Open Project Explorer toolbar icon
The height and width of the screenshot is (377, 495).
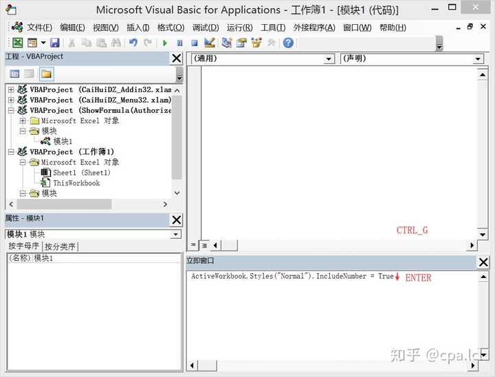227,43
